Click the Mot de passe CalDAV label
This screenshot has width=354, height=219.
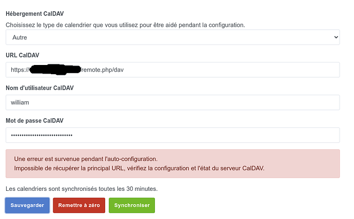[x=34, y=120]
